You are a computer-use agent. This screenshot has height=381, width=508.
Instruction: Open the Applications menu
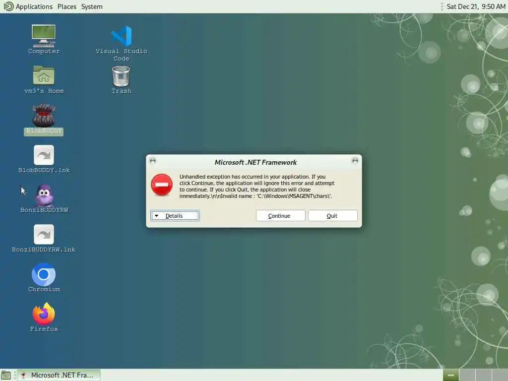(x=34, y=6)
